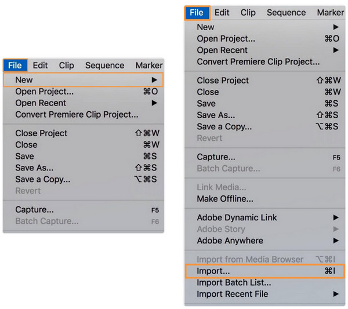Image resolution: width=348 pixels, height=309 pixels.
Task: Choose Make Offline in right File menu
Action: coord(265,199)
